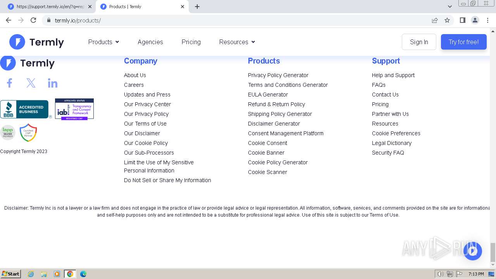Open the Agencies nav item
Viewport: 496px width, 279px height.
(x=150, y=42)
